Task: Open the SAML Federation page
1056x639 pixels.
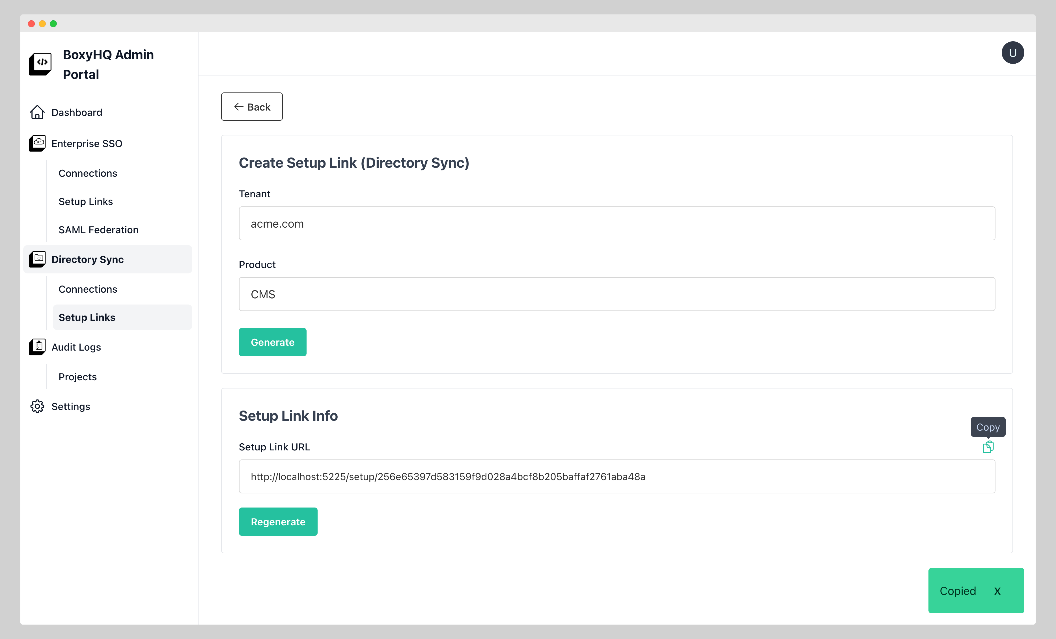Action: pyautogui.click(x=98, y=230)
